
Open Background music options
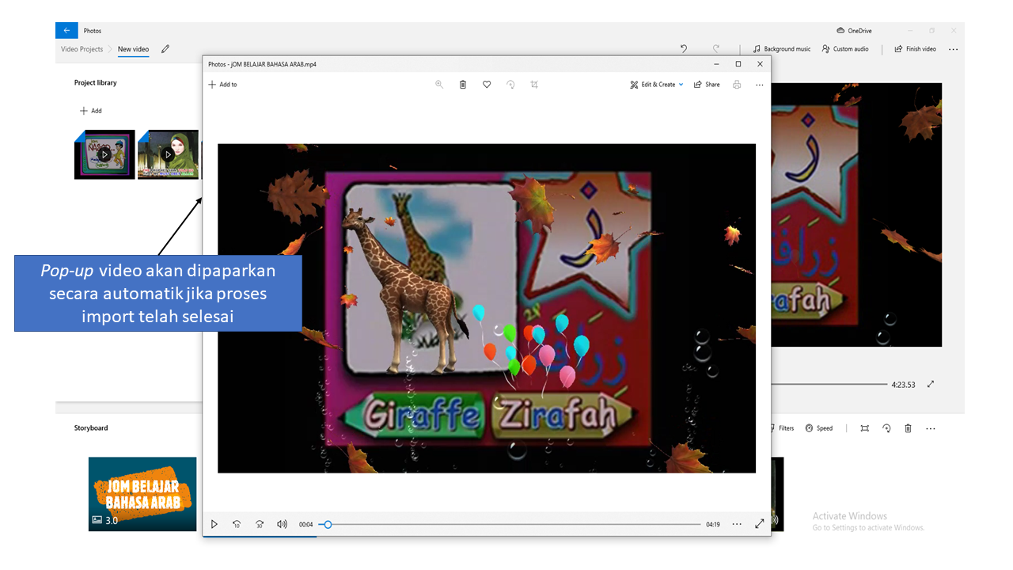(782, 49)
